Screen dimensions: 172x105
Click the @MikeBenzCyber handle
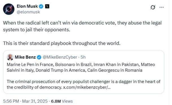tap(60, 57)
